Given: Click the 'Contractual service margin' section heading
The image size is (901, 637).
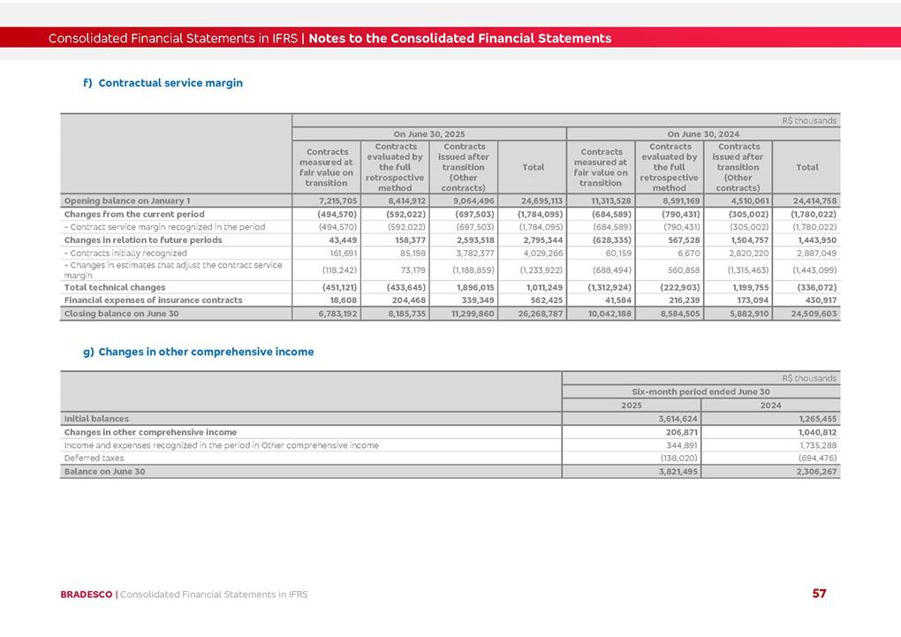Looking at the screenshot, I should (170, 83).
